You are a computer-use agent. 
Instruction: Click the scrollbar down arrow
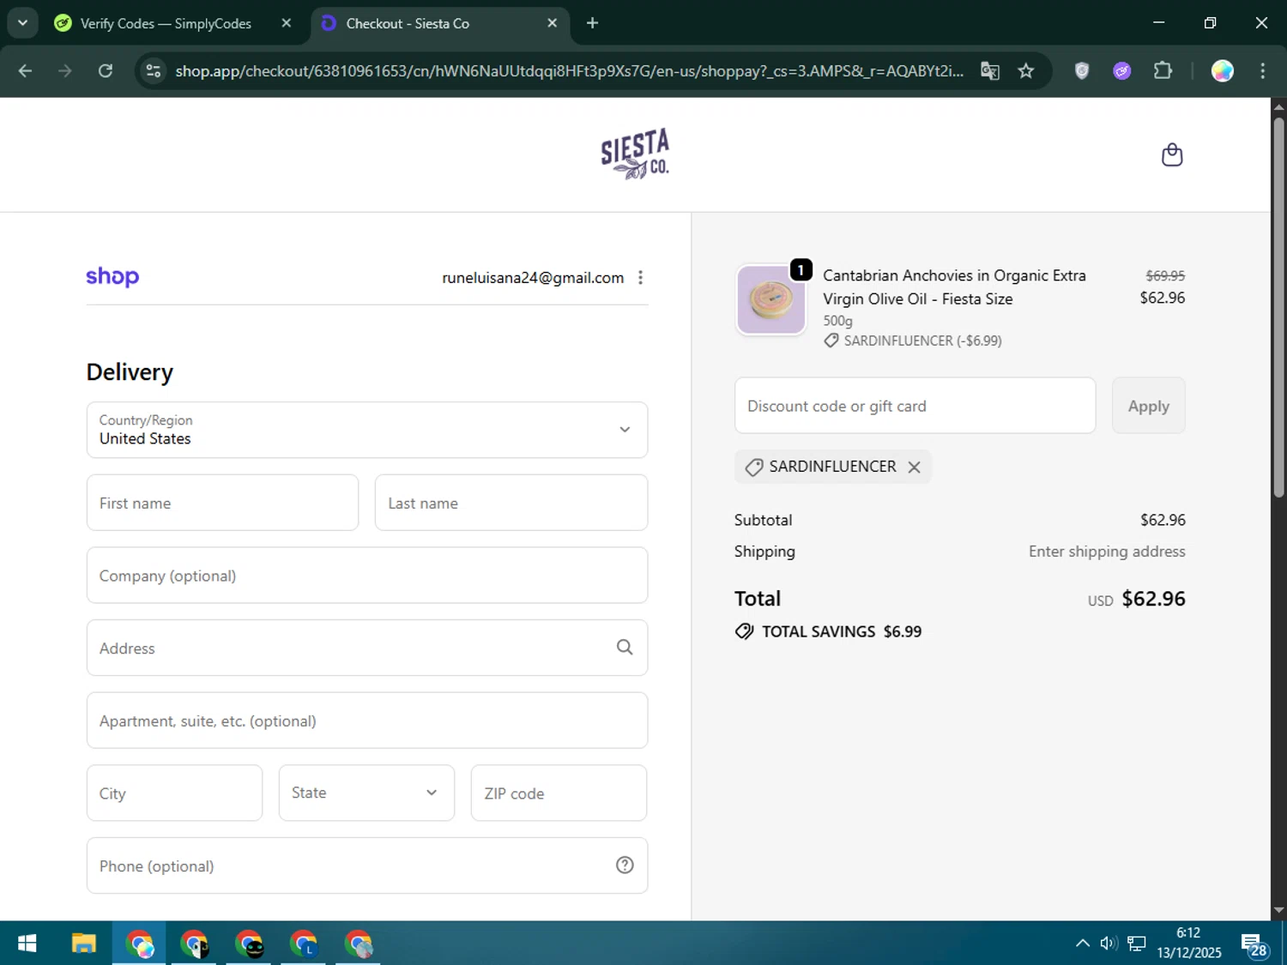click(x=1278, y=910)
